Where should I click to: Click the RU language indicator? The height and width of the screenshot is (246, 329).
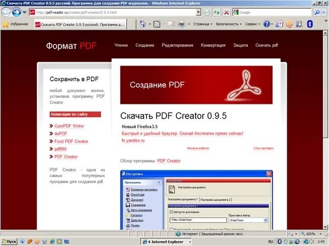click(271, 242)
